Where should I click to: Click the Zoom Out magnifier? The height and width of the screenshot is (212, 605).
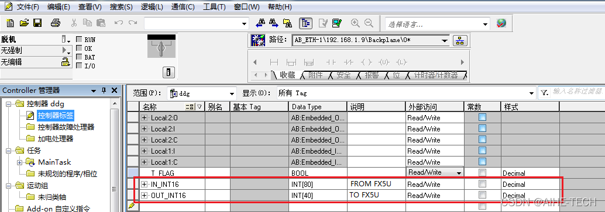click(x=369, y=23)
